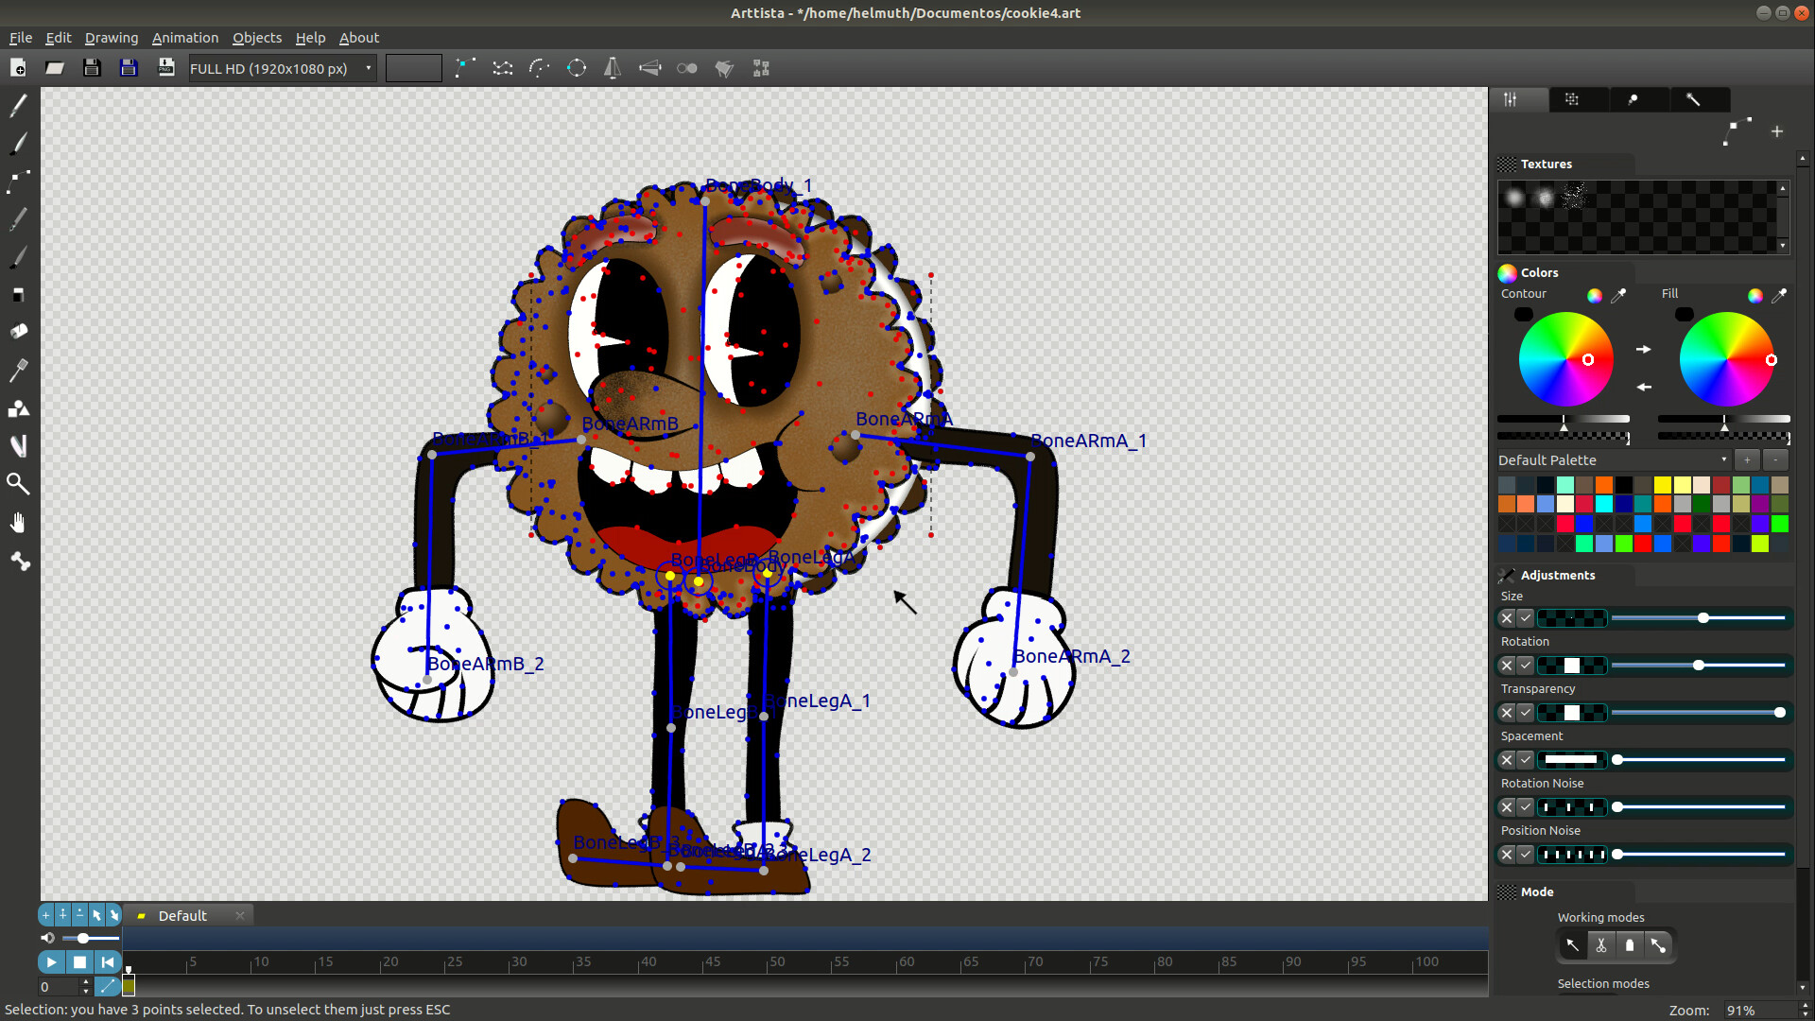
Task: Expand the Default Palette dropdown
Action: 1722,460
